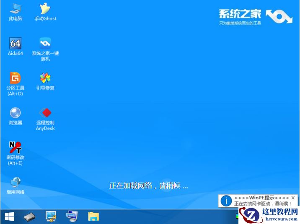Open the monitor keyboard taskbar icon

click(x=72, y=216)
